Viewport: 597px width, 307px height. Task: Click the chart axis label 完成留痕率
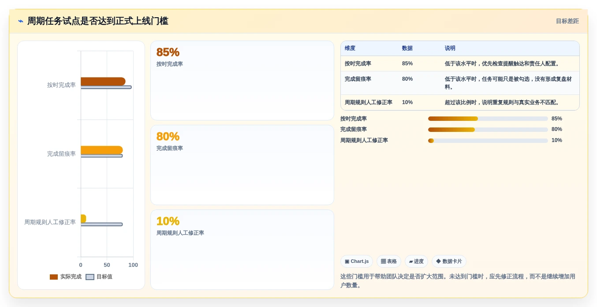61,154
